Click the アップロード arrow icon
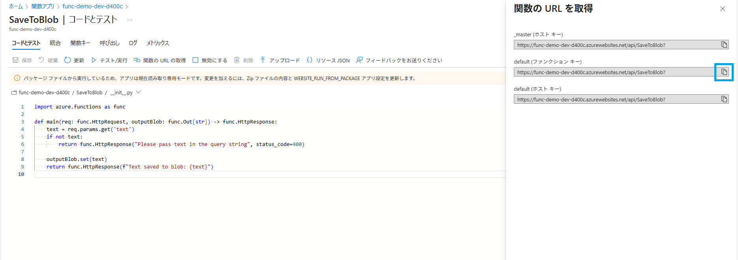This screenshot has height=260, width=738. (263, 60)
